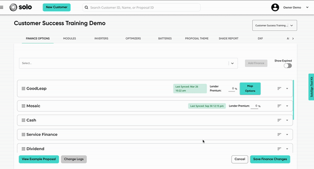Viewport: 314px width, 169px height.
Task: Click the search magnifier icon
Action: tap(86, 7)
